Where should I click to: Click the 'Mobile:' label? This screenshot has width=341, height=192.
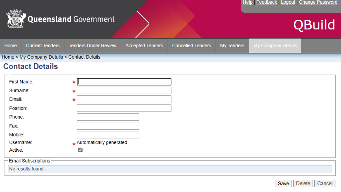17,135
